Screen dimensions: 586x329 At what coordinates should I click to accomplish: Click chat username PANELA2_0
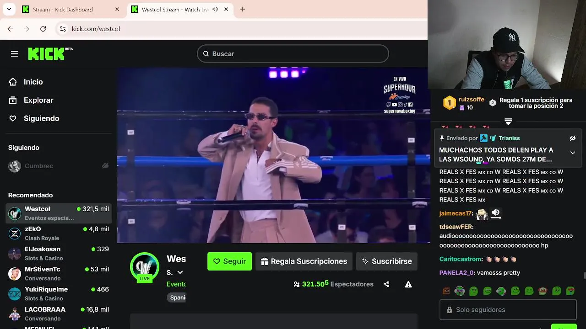457,273
